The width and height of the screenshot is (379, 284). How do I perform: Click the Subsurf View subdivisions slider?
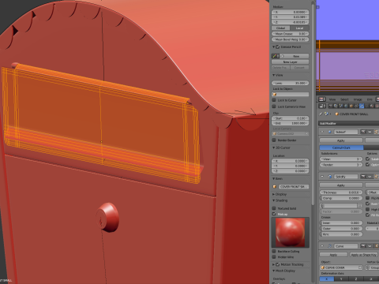tap(341, 159)
